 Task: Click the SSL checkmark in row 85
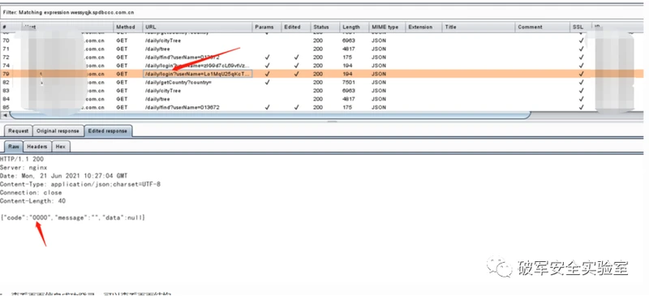tap(582, 107)
